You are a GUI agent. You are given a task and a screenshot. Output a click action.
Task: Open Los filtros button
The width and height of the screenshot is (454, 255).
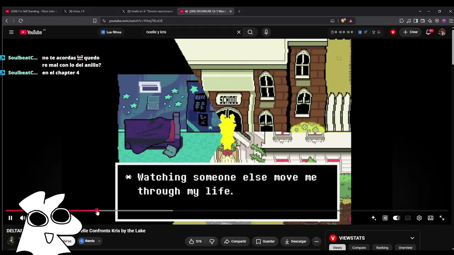[111, 32]
